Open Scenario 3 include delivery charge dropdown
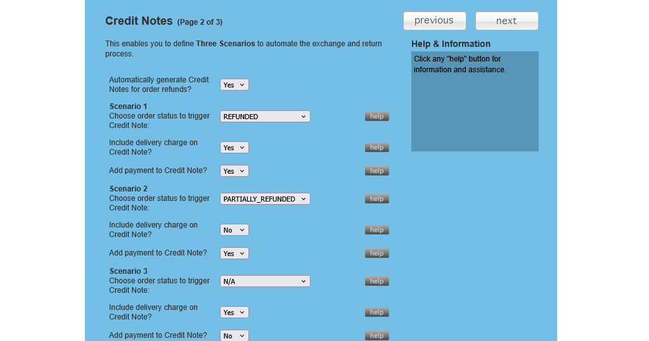 pos(234,312)
